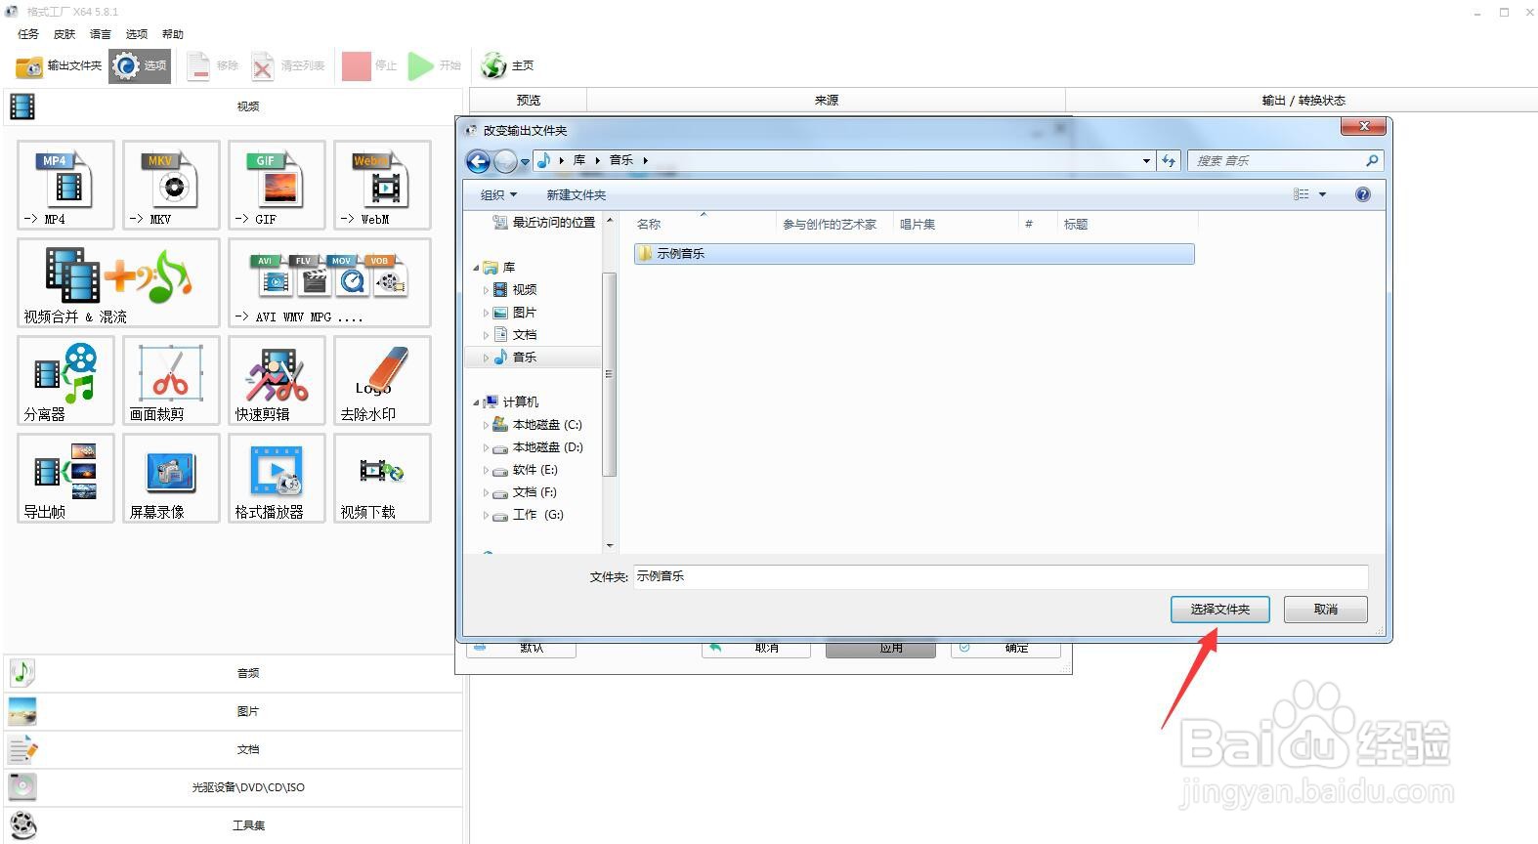Go back in folder dialog
The image size is (1538, 844).
(478, 161)
